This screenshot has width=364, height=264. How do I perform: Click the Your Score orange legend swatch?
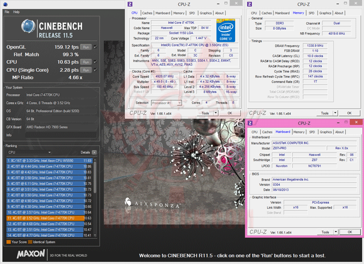click(9, 242)
